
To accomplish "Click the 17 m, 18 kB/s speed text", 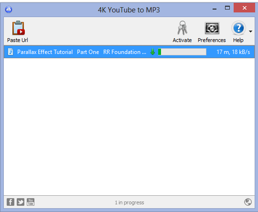I will tap(233, 52).
